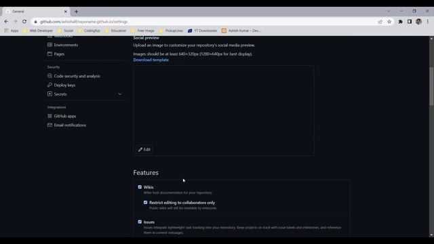Toggle Restrict editing to collaborators only
This screenshot has width=434, height=244.
coord(145,203)
